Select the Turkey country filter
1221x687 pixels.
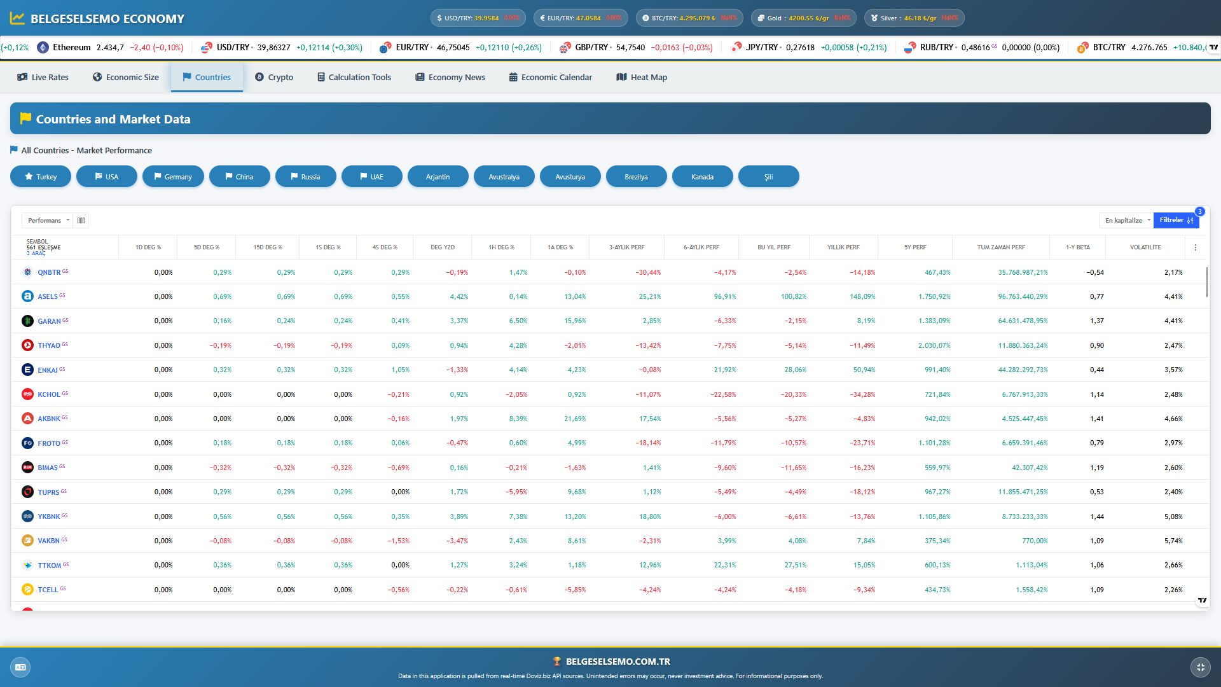point(41,177)
